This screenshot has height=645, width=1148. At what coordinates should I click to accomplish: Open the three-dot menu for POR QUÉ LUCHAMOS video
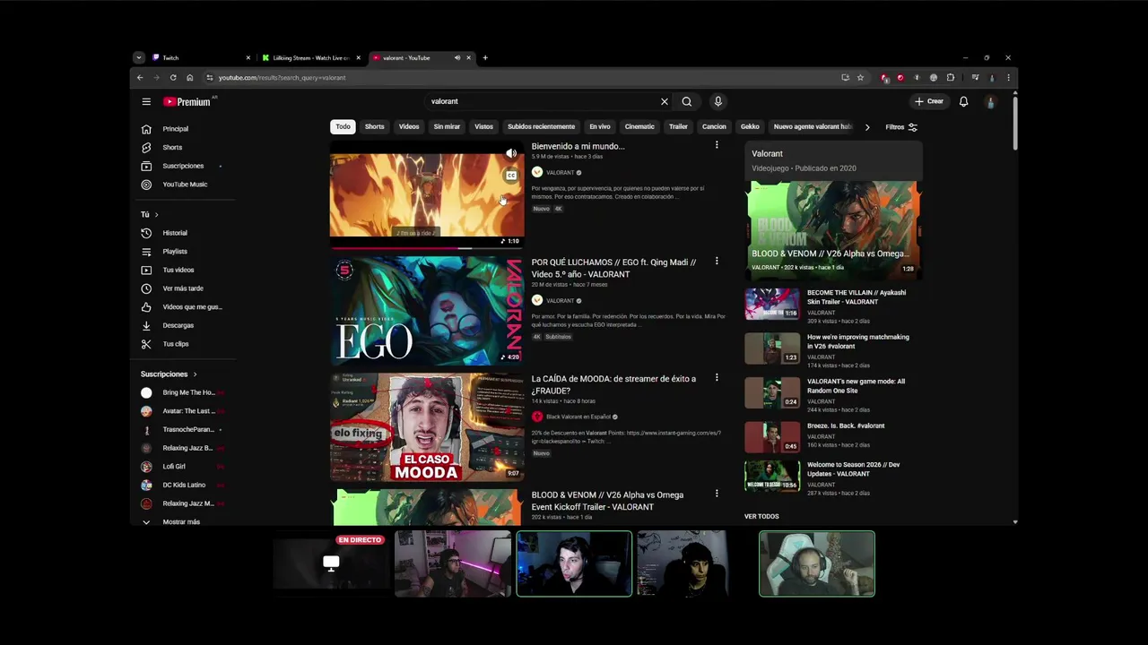[x=716, y=262]
